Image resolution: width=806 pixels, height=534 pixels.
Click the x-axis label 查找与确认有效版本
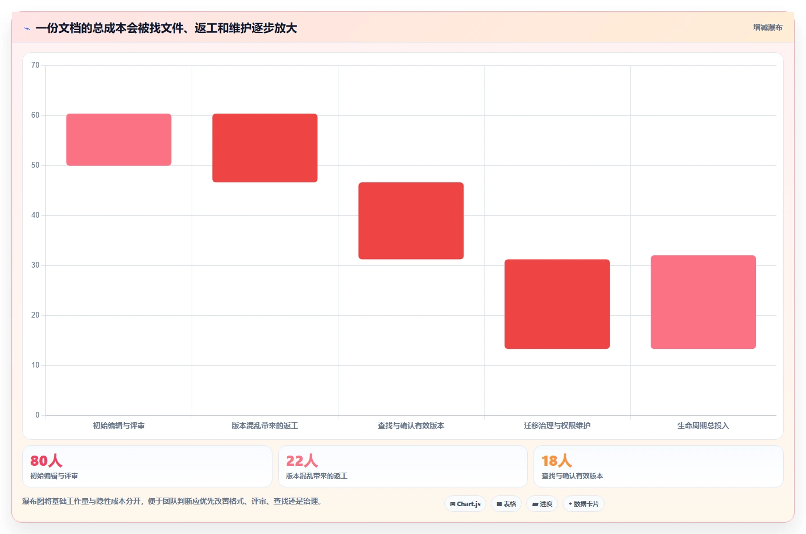click(x=411, y=425)
